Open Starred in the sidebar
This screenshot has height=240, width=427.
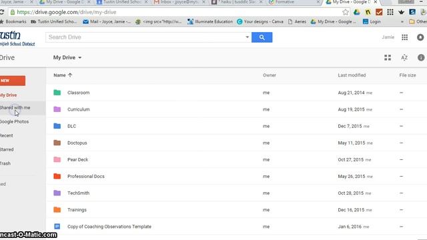coord(7,149)
